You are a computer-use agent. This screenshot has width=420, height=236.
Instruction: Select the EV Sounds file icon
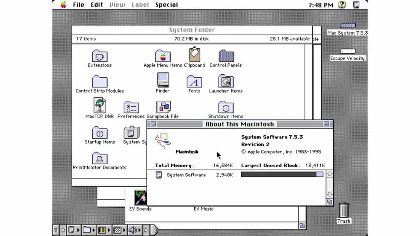point(140,198)
